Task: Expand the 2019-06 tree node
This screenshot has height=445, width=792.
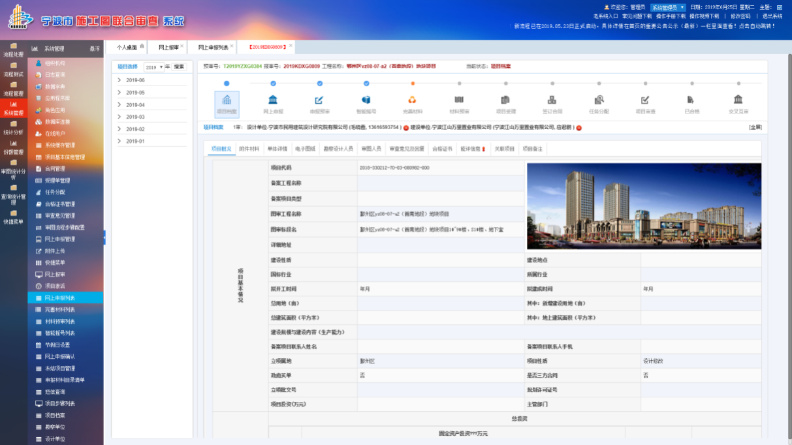Action: pyautogui.click(x=119, y=80)
